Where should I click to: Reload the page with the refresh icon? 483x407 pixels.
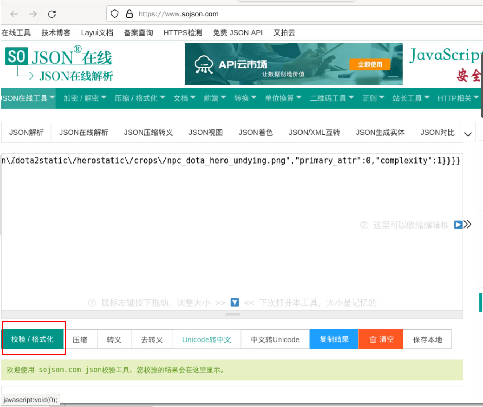click(52, 14)
